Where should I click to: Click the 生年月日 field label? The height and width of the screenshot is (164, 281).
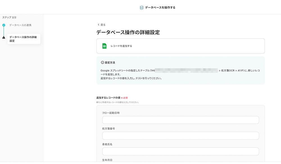pyautogui.click(x=107, y=160)
